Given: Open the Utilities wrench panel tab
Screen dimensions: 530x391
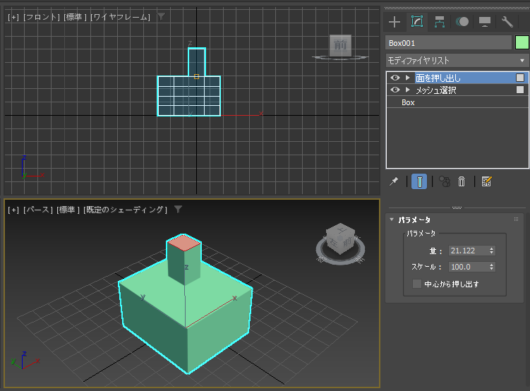Looking at the screenshot, I should (x=507, y=22).
